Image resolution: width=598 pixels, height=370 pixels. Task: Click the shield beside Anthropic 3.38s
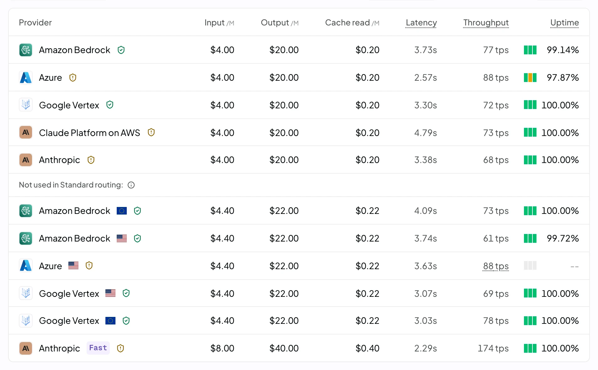[x=91, y=160]
